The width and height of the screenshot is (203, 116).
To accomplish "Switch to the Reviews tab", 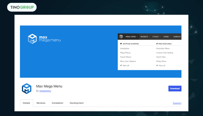I will 41,103.
